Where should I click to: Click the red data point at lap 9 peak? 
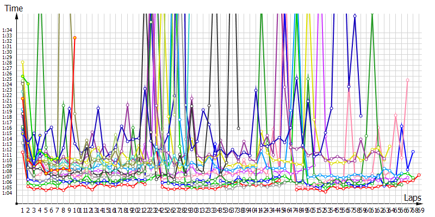(75, 37)
